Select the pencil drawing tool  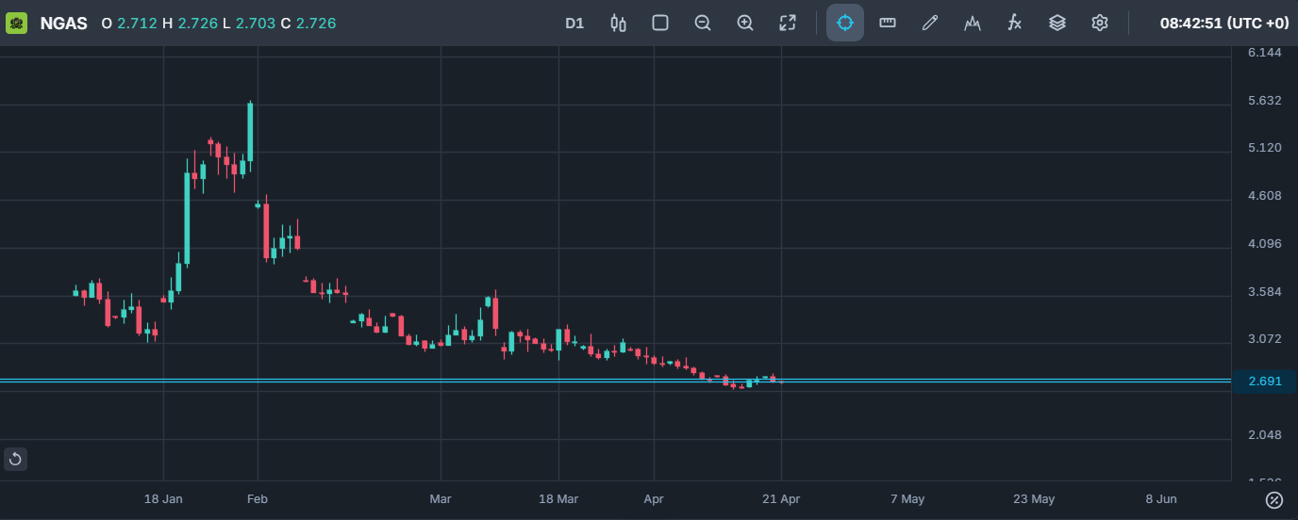pyautogui.click(x=930, y=23)
